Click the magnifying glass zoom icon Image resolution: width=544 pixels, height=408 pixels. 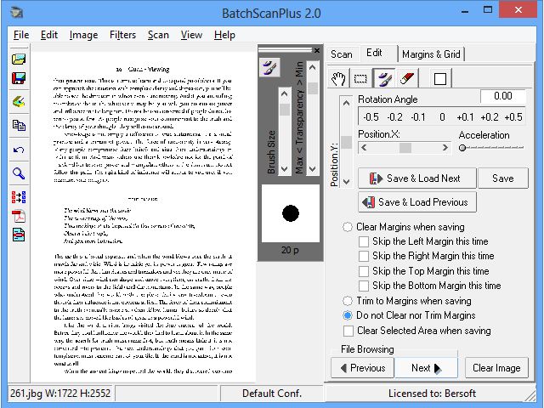point(19,173)
